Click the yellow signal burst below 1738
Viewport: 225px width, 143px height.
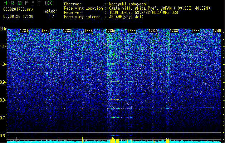click(x=167, y=140)
